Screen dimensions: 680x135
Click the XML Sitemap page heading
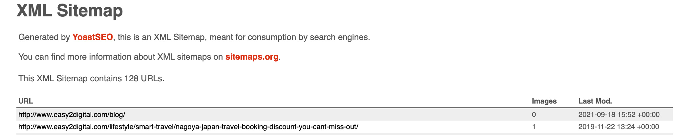(x=70, y=10)
